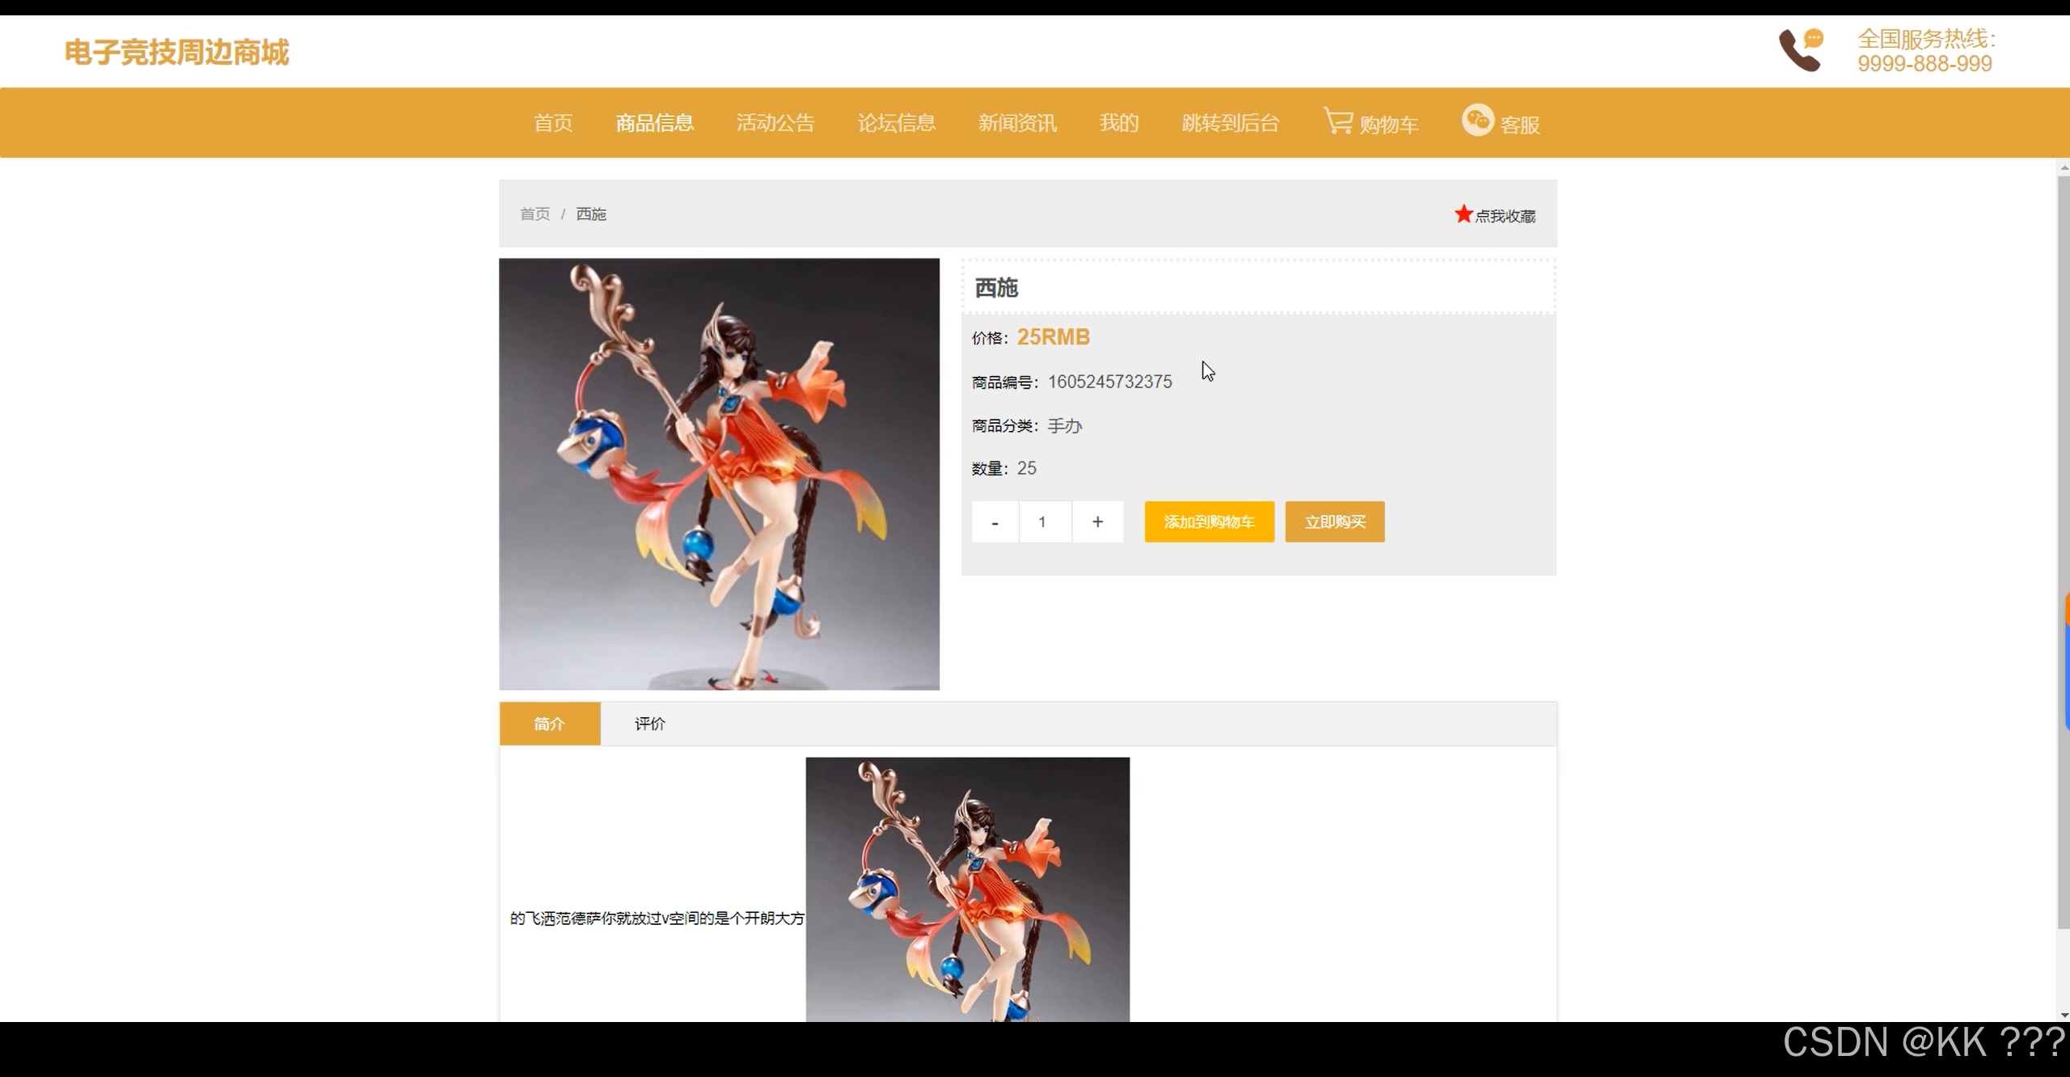Click the quantity input field

(1044, 522)
